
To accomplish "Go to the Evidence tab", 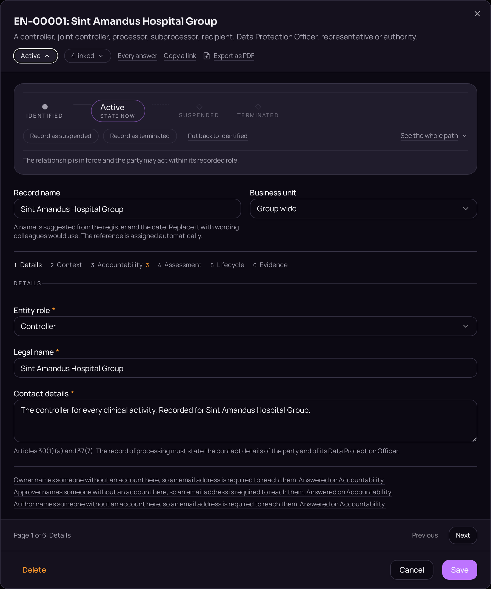I will coord(270,265).
